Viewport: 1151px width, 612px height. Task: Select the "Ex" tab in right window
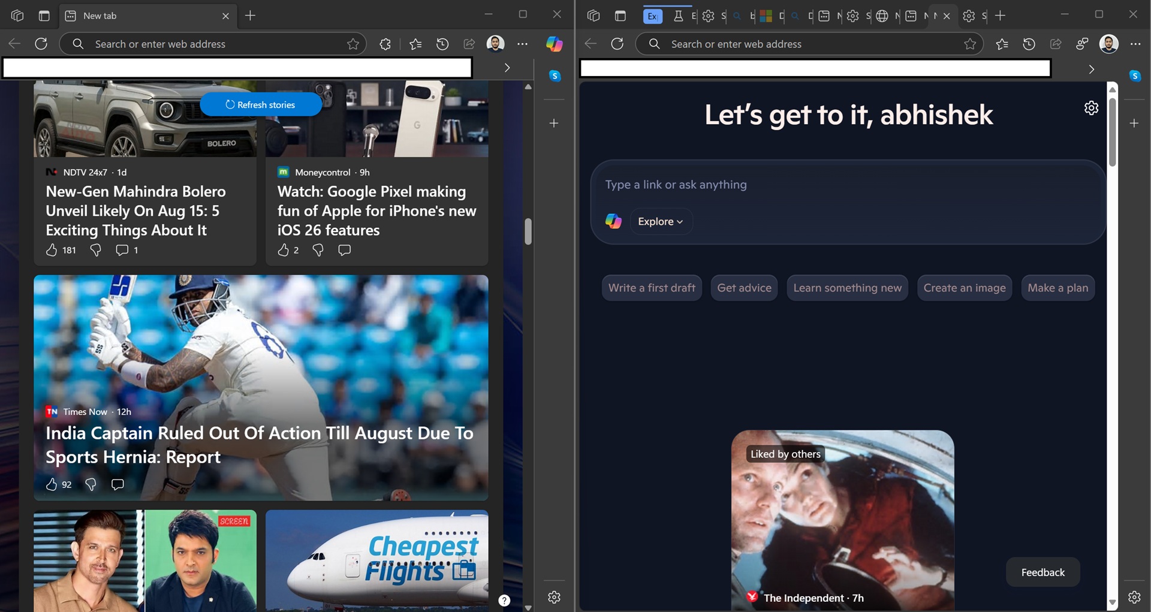click(x=652, y=16)
